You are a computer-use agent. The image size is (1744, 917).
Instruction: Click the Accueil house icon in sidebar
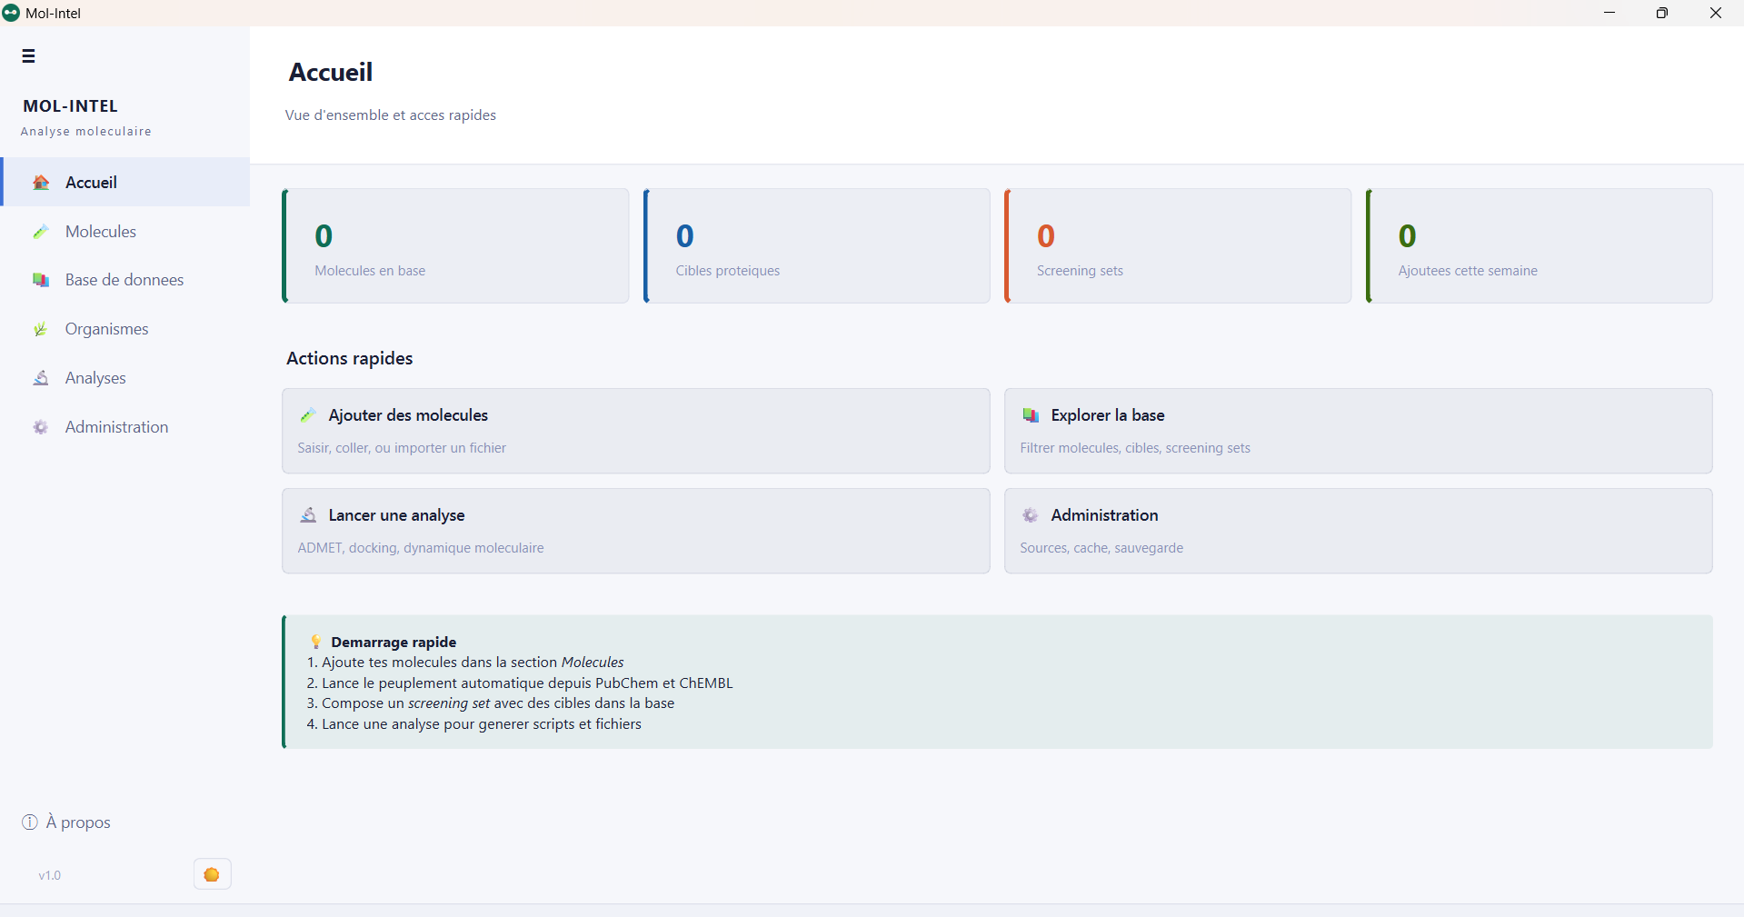(x=41, y=183)
